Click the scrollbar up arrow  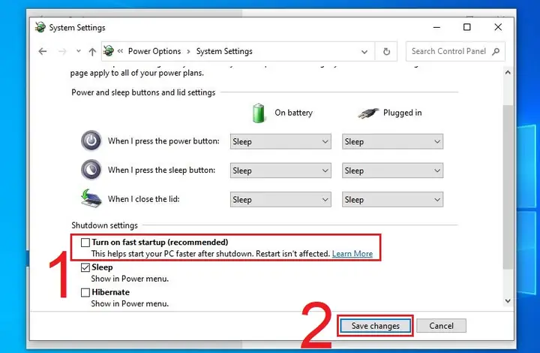click(508, 72)
